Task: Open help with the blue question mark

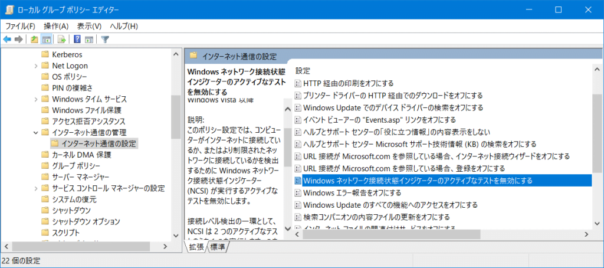Action: (77, 40)
